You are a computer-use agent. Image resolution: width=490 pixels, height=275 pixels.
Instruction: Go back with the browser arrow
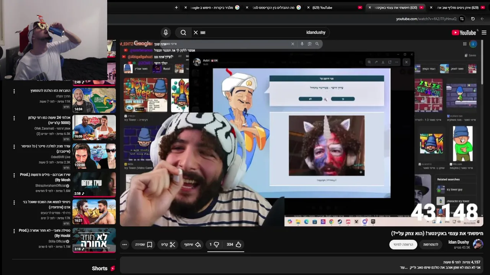pyautogui.click(x=482, y=19)
